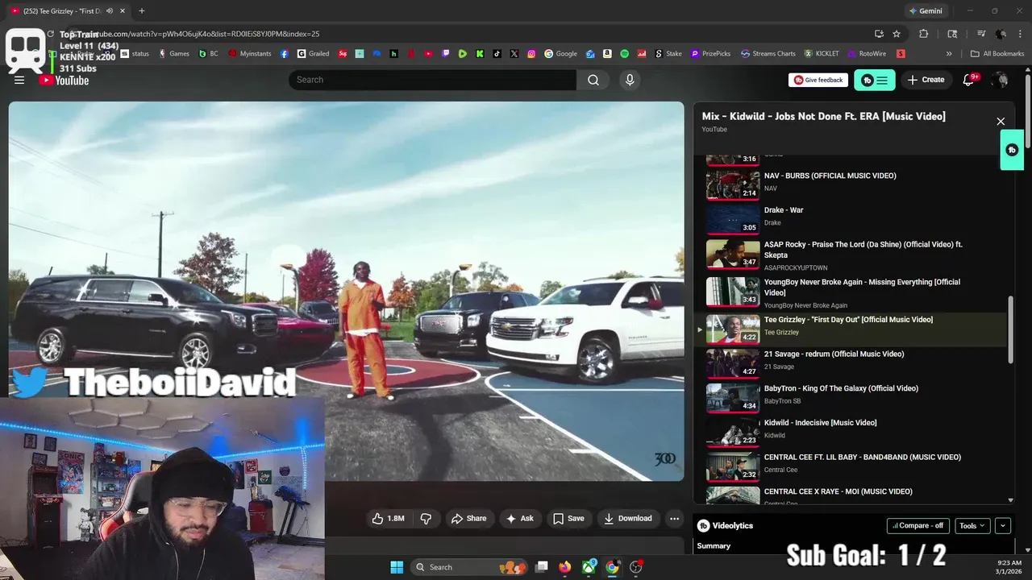Open YouTube notifications bell
This screenshot has height=580, width=1032.
tap(969, 80)
